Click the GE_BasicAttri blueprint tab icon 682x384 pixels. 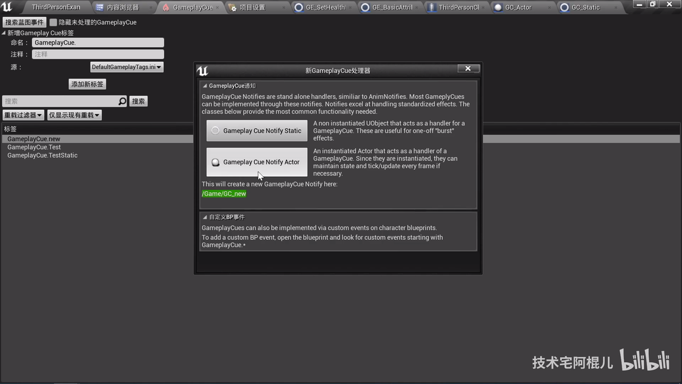click(x=365, y=7)
